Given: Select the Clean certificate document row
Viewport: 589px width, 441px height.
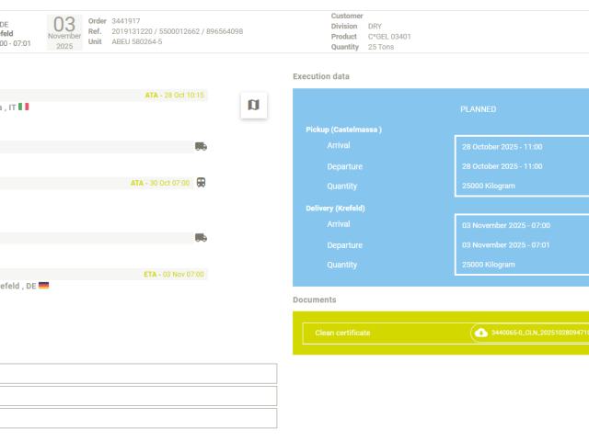Looking at the screenshot, I should 342,333.
